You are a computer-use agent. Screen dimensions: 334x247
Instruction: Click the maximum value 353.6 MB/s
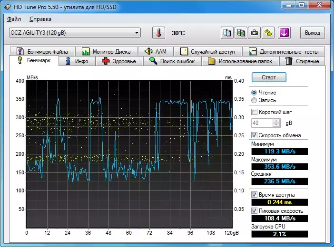[x=280, y=167]
